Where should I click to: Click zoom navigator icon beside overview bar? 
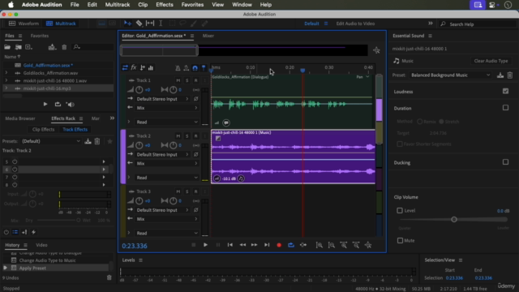point(376,50)
